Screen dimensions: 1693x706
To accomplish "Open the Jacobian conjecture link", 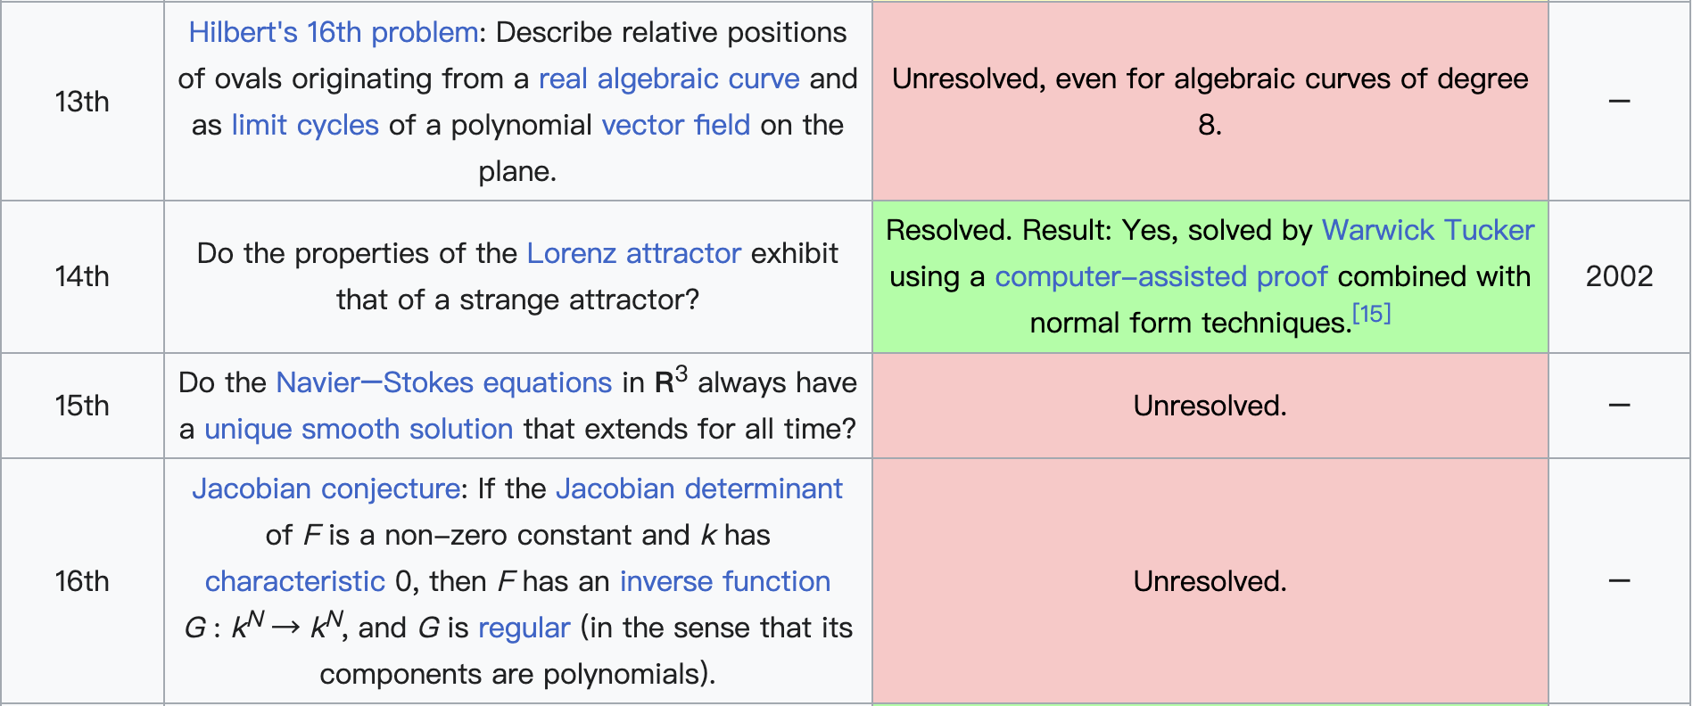I will [326, 489].
